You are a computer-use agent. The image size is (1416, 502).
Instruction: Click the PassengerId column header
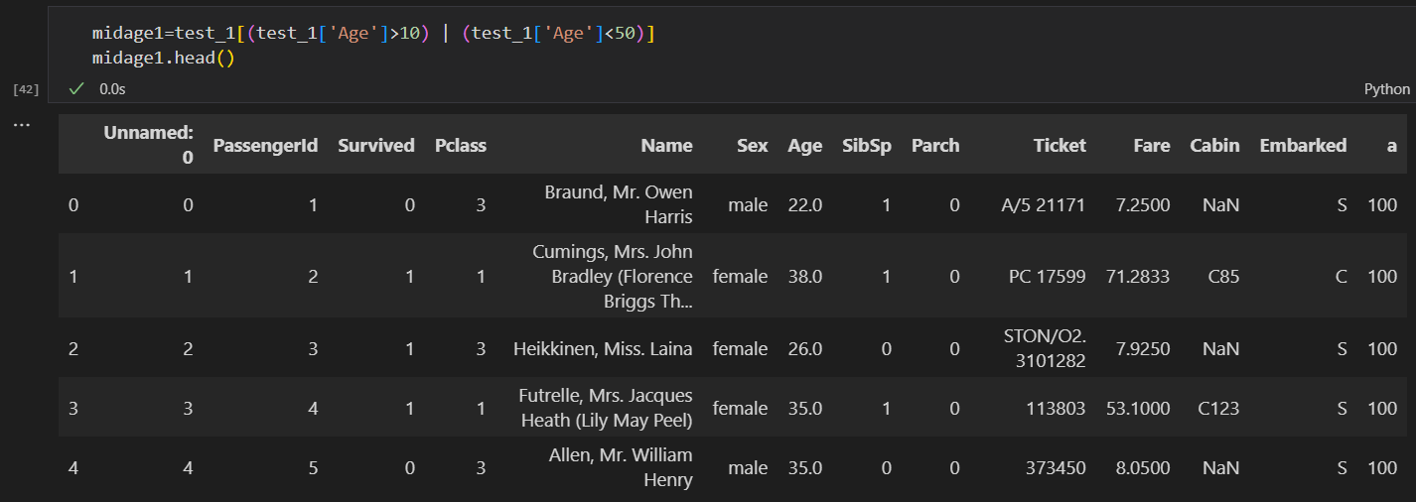point(265,146)
